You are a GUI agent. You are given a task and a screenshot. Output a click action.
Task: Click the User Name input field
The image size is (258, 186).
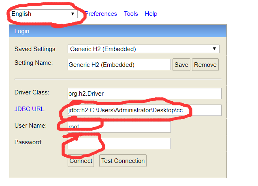point(119,127)
